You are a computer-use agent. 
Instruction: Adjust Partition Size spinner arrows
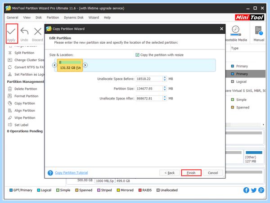tap(165, 89)
